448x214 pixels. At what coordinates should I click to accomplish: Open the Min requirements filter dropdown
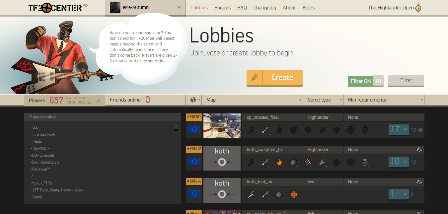point(384,100)
